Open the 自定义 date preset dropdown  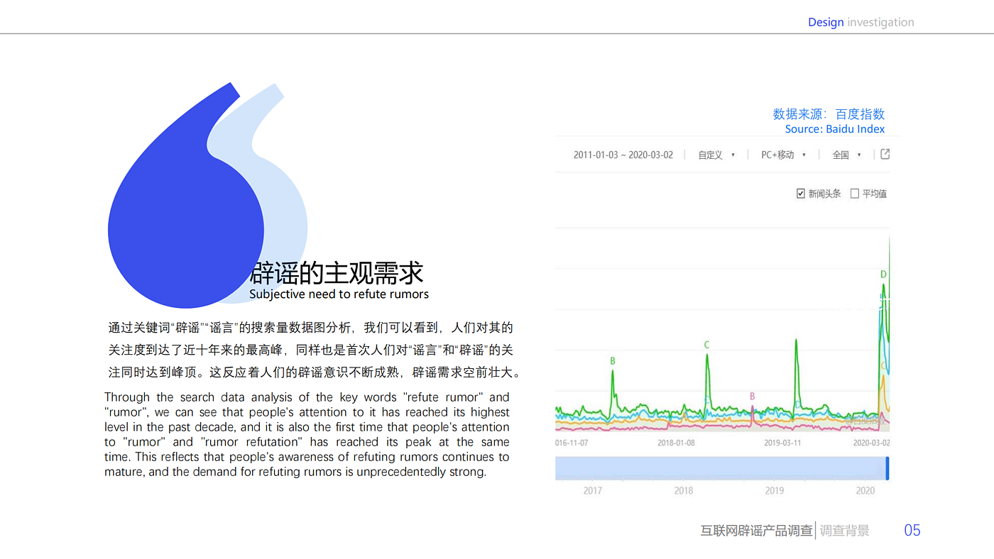[716, 155]
